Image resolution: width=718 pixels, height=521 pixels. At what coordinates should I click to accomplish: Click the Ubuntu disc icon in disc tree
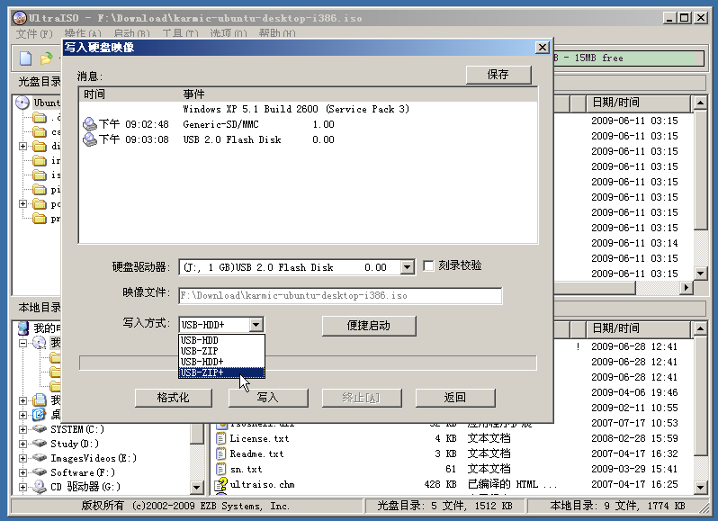click(x=22, y=103)
